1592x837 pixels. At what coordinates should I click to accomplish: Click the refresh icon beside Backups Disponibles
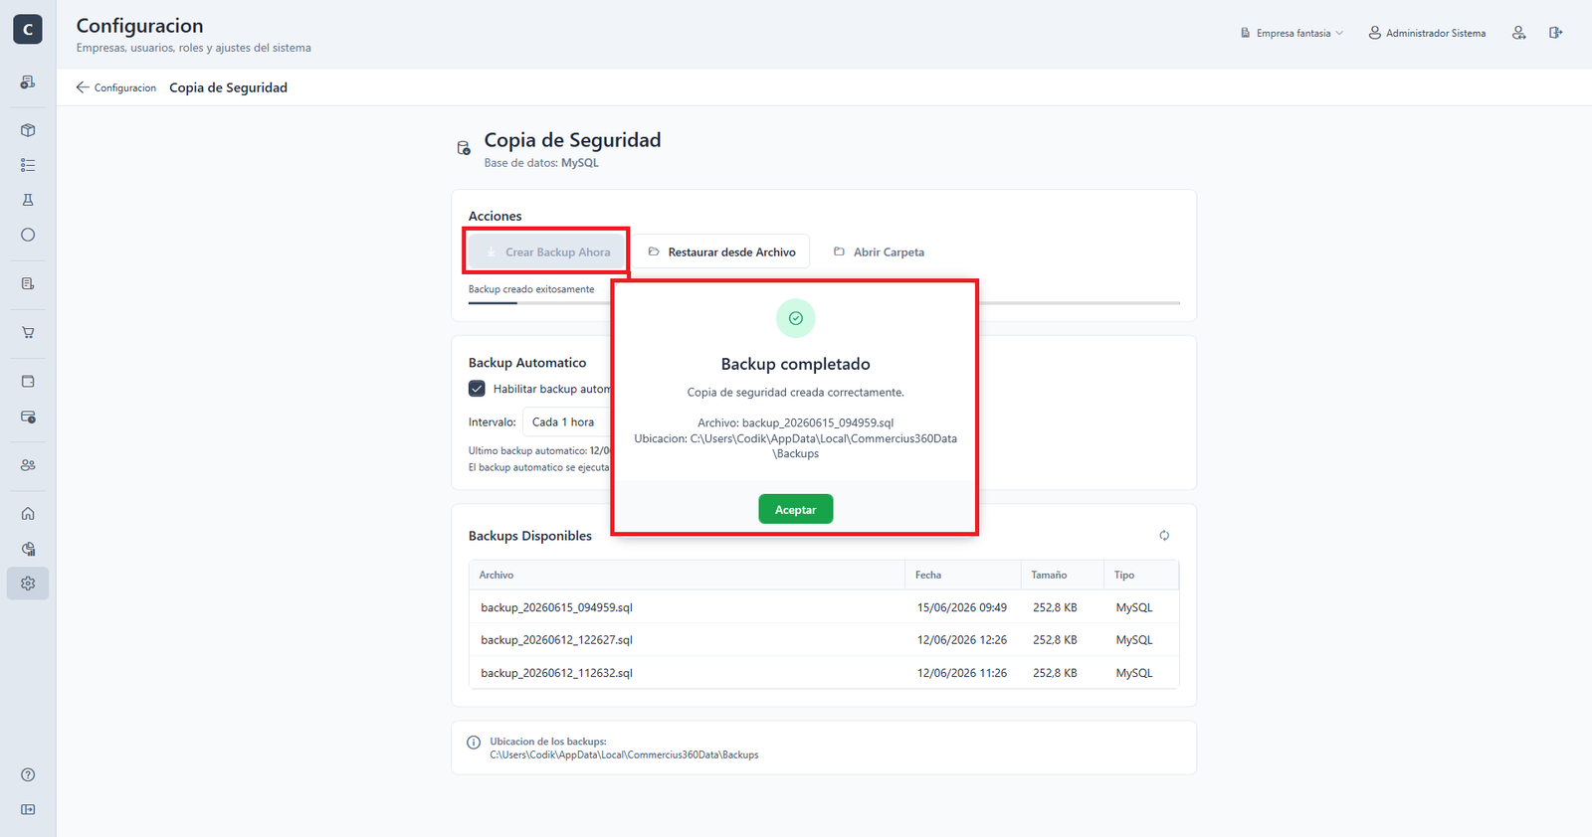tap(1164, 536)
